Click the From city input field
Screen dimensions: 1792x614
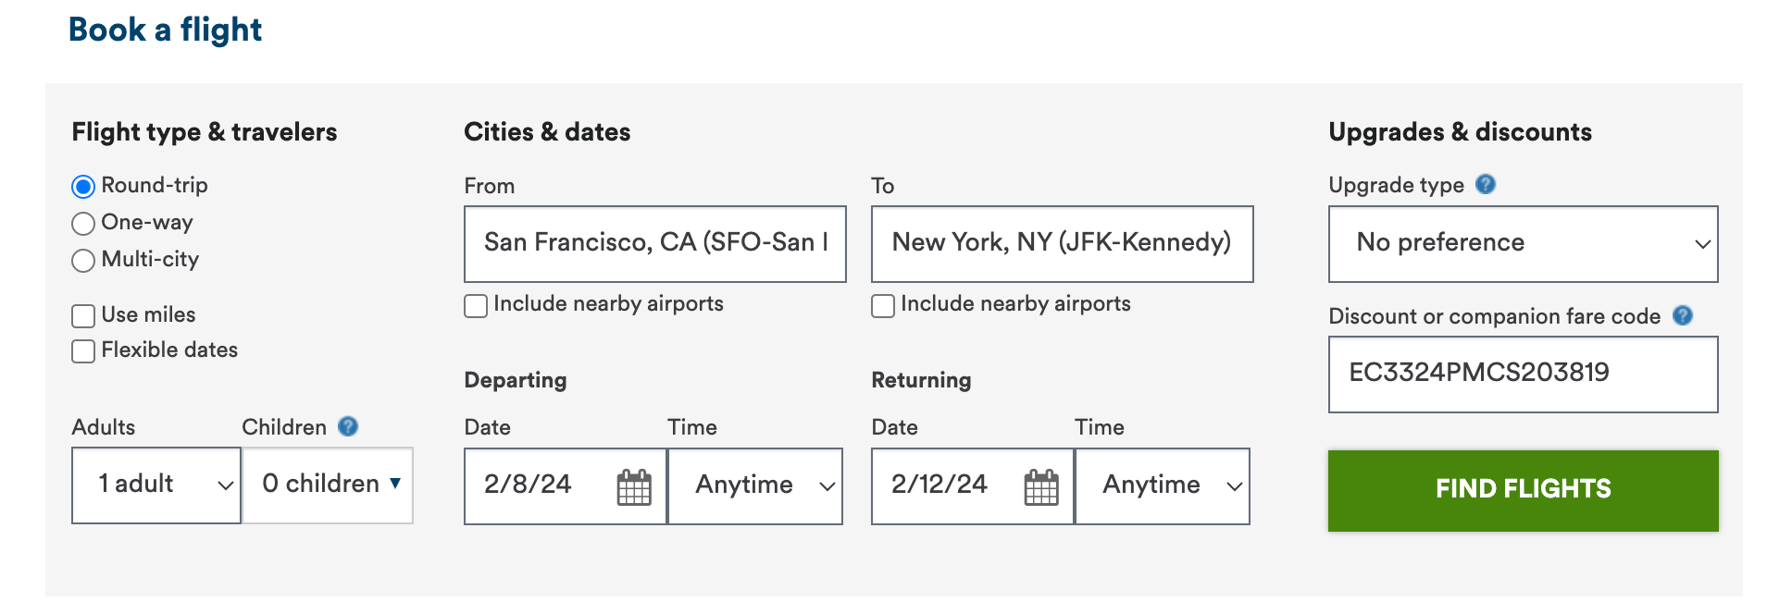654,244
